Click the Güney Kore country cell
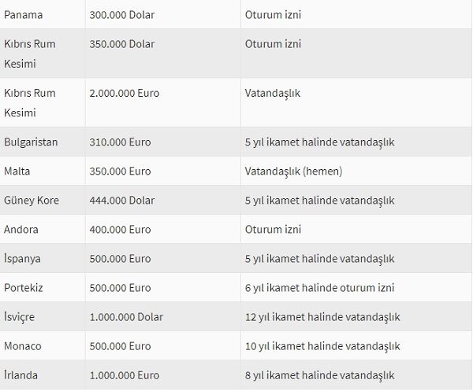This screenshot has height=391, width=473. [x=32, y=201]
